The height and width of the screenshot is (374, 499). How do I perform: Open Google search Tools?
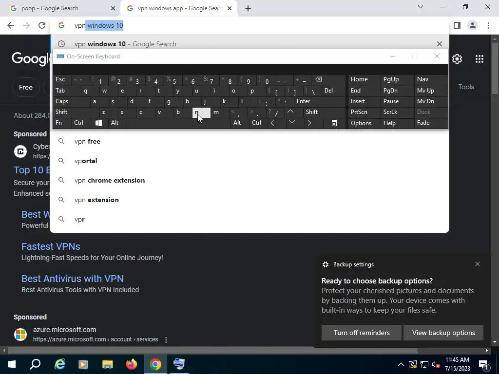[x=466, y=87]
